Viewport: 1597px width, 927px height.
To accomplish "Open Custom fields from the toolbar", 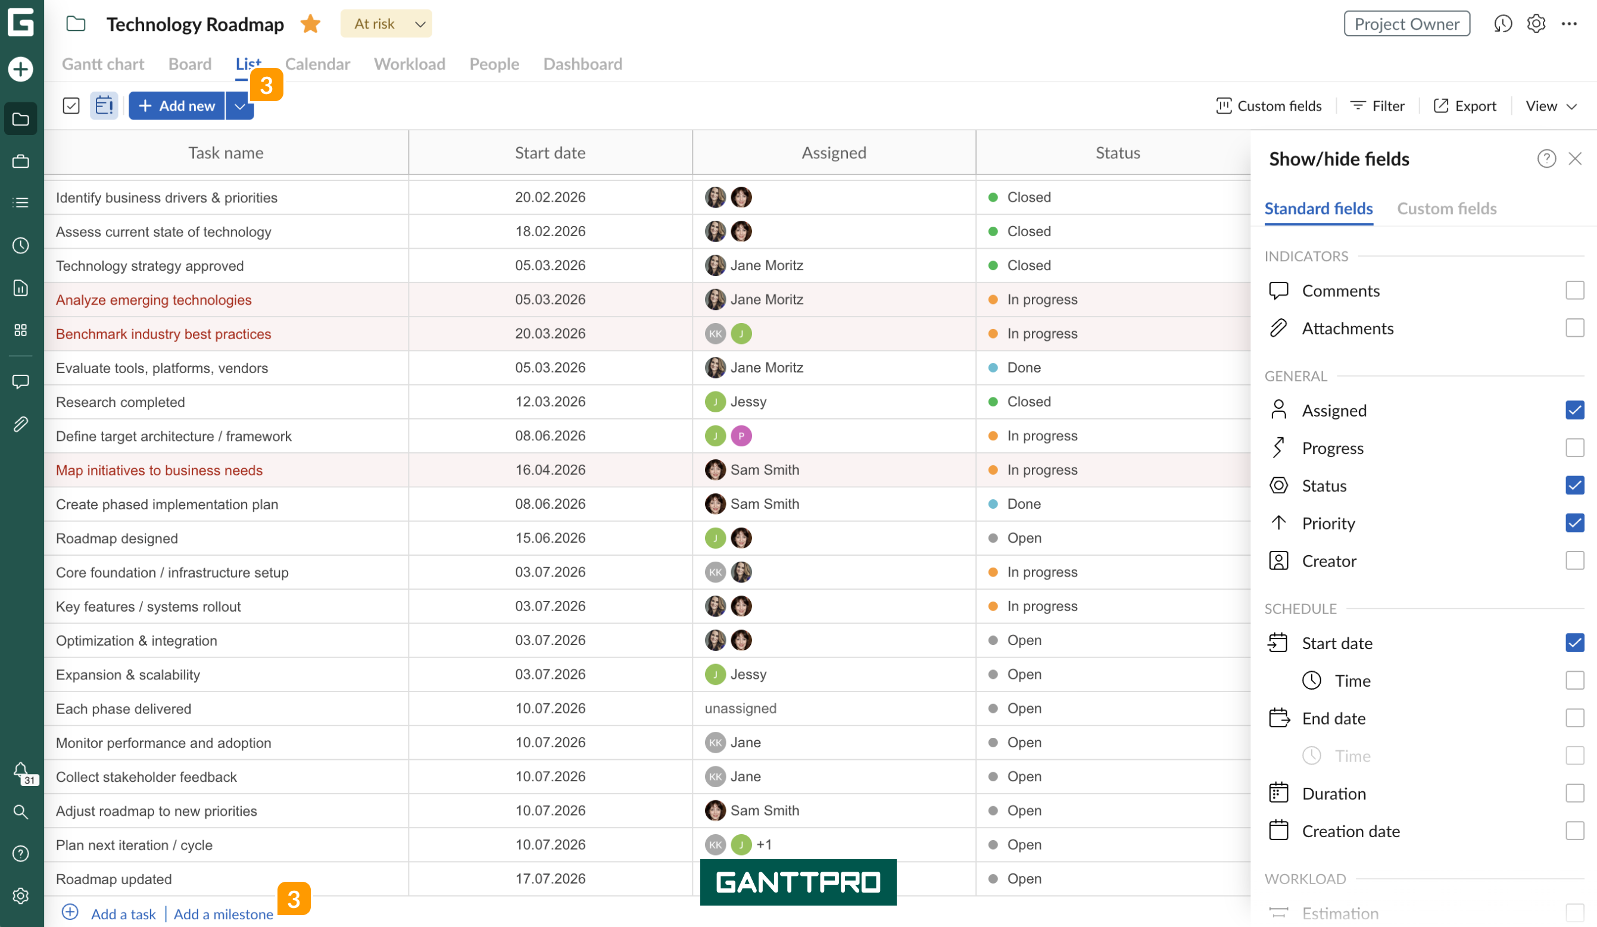I will pos(1269,106).
